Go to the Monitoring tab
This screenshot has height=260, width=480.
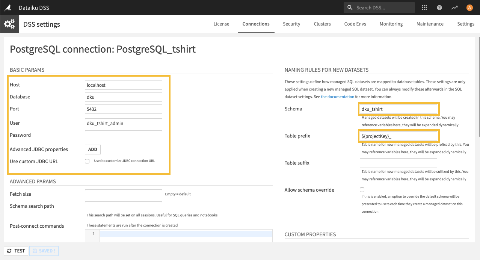(391, 24)
